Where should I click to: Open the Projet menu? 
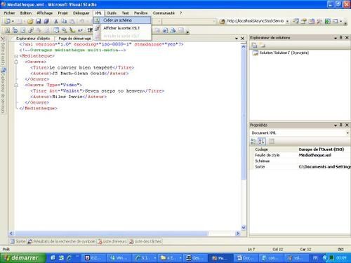click(62, 13)
